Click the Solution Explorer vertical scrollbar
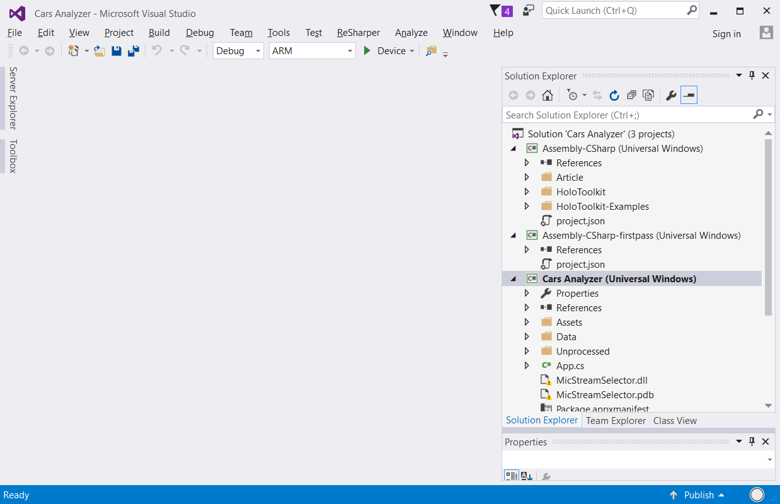780x504 pixels. [768, 227]
